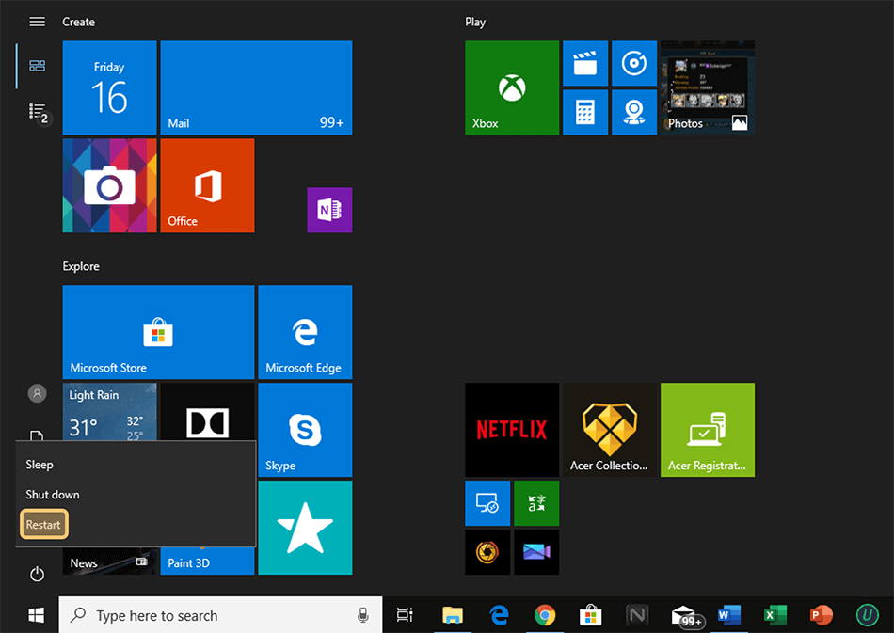This screenshot has width=894, height=633.
Task: Launch the Calculator tile
Action: pos(585,112)
